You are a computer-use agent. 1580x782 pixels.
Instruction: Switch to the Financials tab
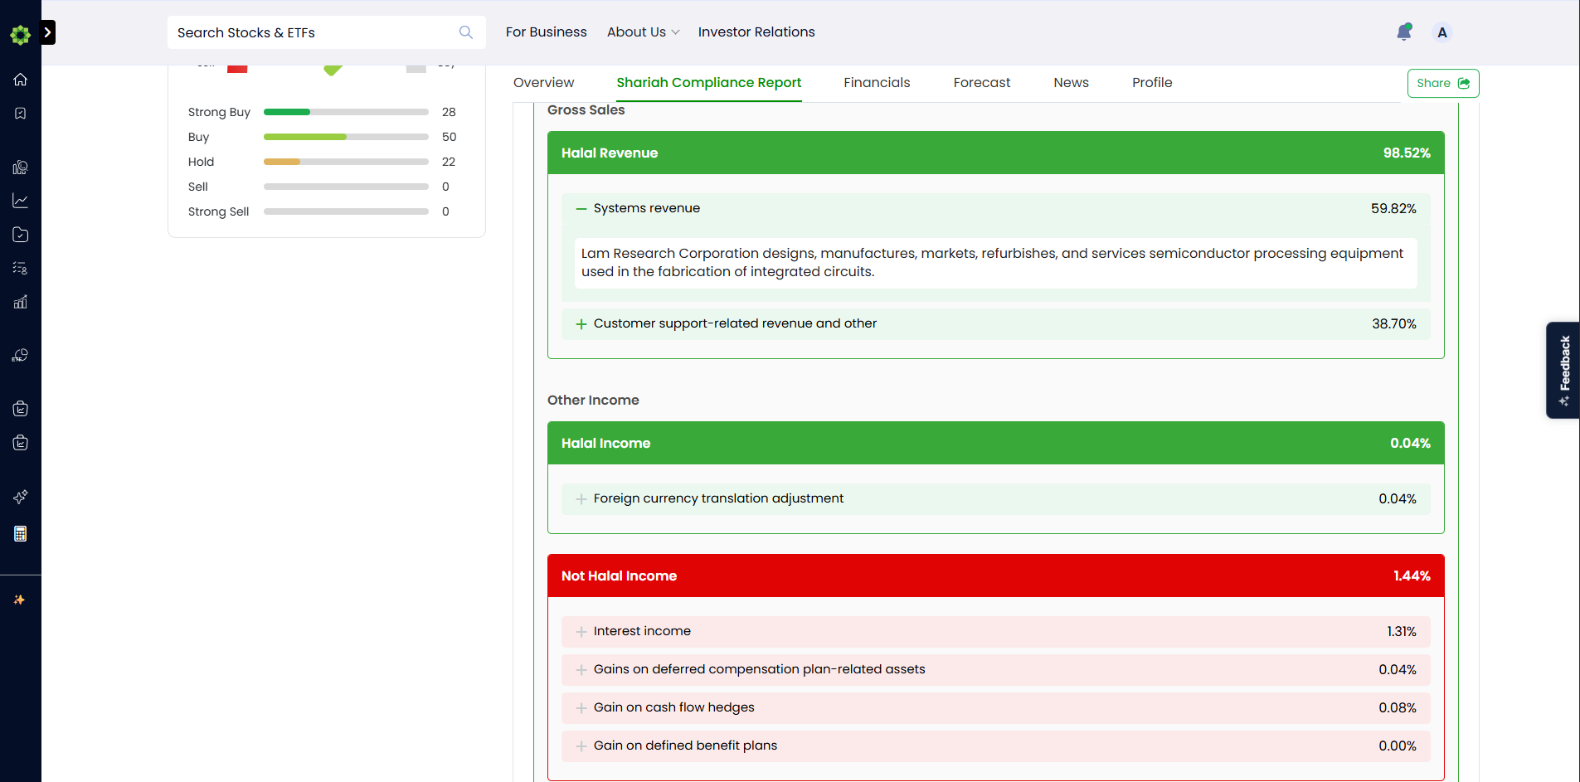[877, 83]
